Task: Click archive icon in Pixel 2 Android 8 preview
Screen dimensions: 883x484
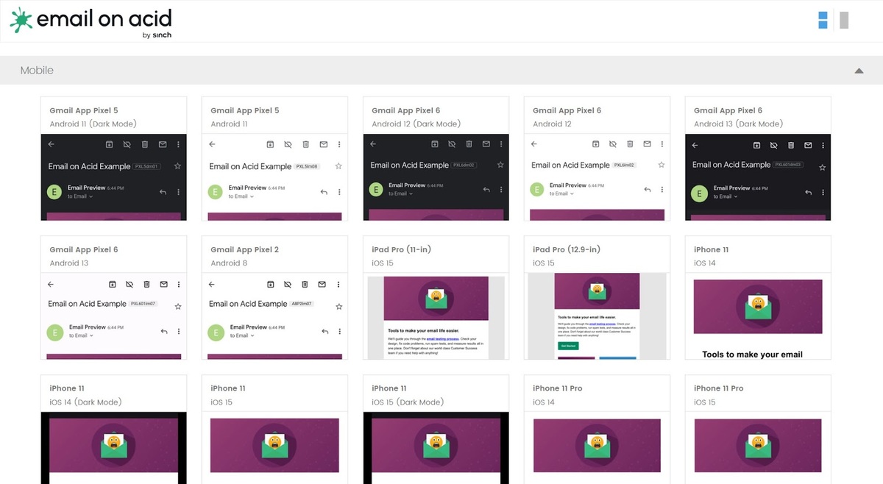Action: click(270, 284)
